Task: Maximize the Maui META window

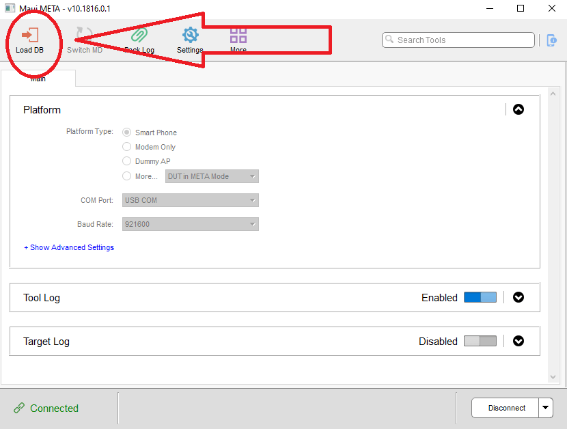Action: pyautogui.click(x=521, y=8)
